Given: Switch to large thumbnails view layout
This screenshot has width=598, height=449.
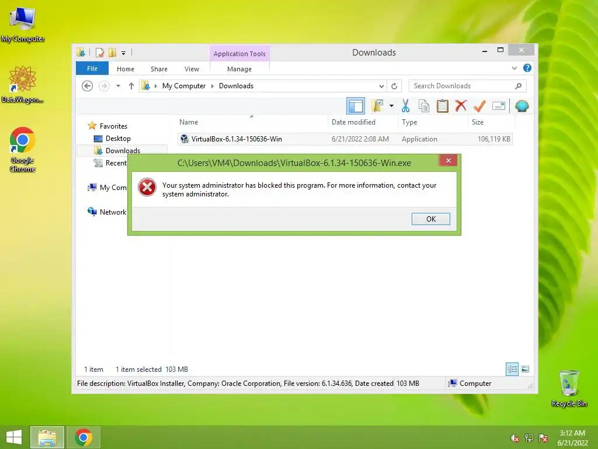Looking at the screenshot, I should click(x=525, y=369).
